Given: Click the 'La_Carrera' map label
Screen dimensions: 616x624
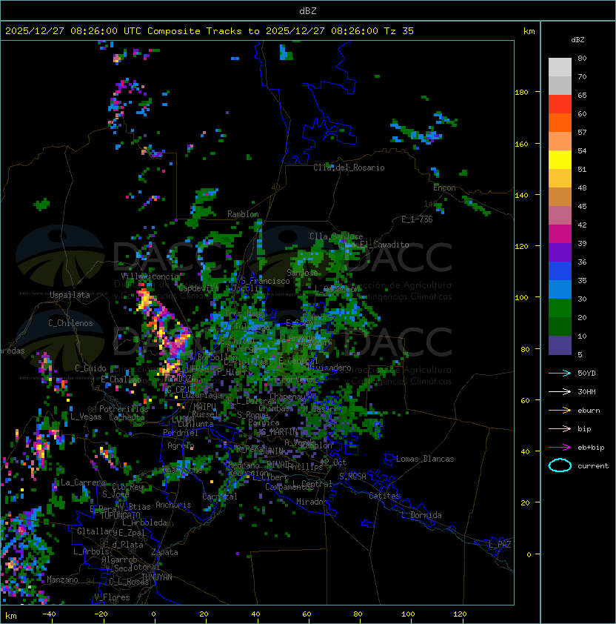Looking at the screenshot, I should pyautogui.click(x=83, y=482).
